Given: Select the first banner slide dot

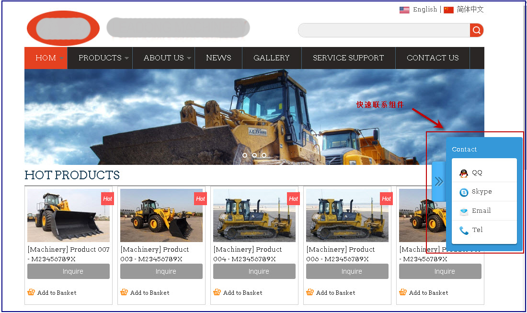Looking at the screenshot, I should click(245, 155).
